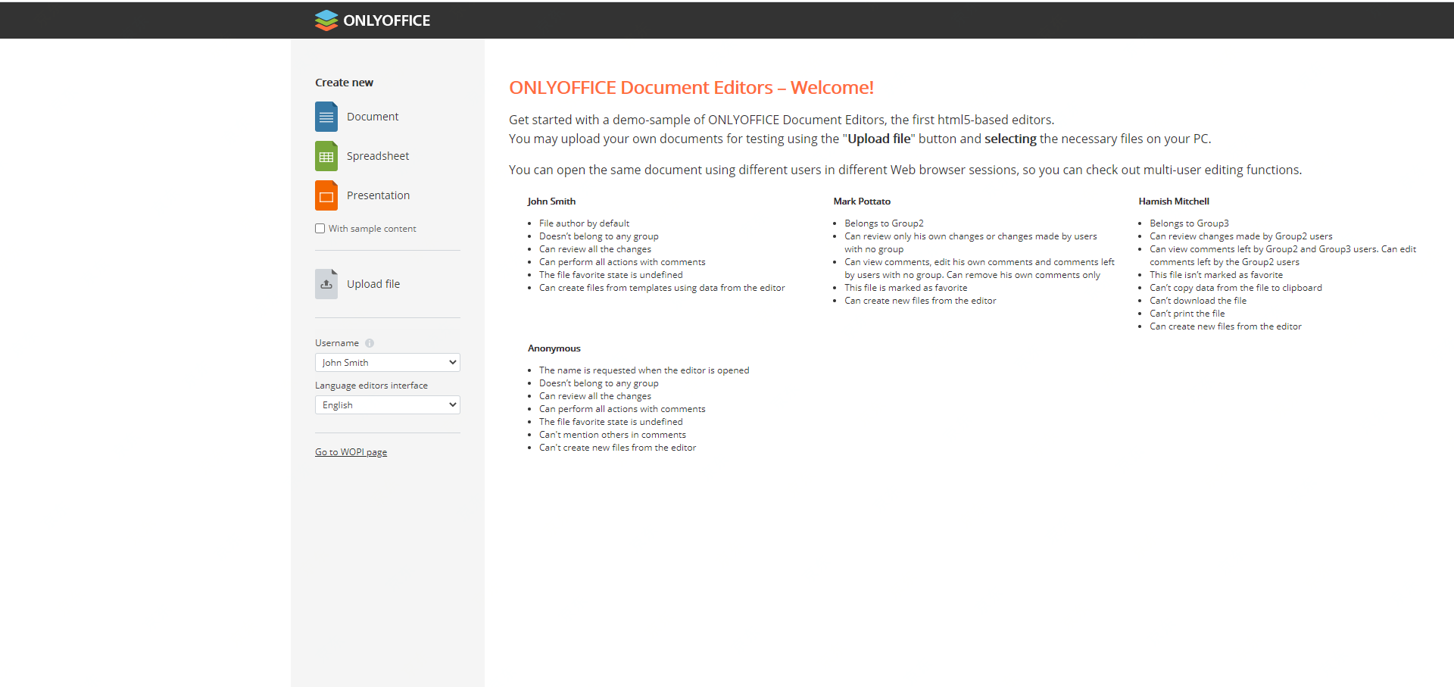
Task: Click 'This file is marked as favorite'
Action: pos(906,288)
